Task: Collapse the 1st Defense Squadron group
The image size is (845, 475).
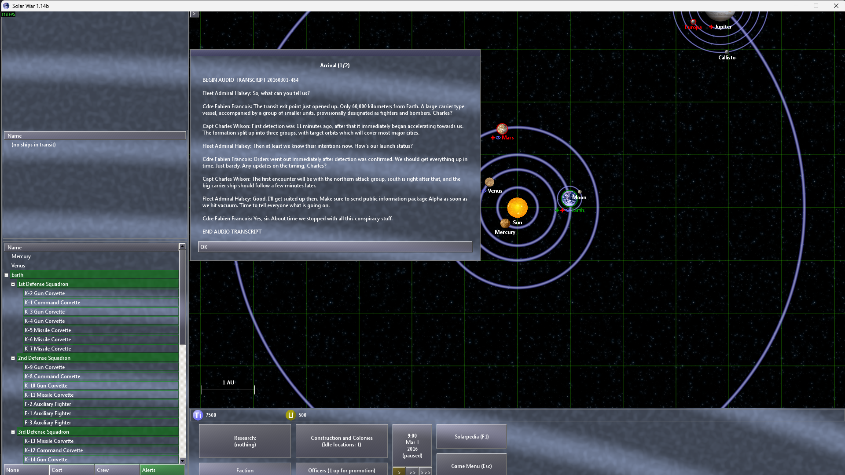Action: pyautogui.click(x=13, y=284)
